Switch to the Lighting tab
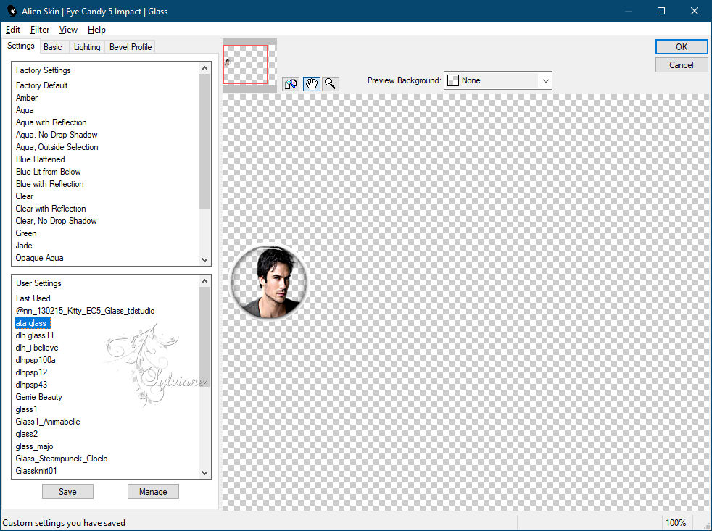Viewport: 712px width, 531px height. [x=87, y=47]
